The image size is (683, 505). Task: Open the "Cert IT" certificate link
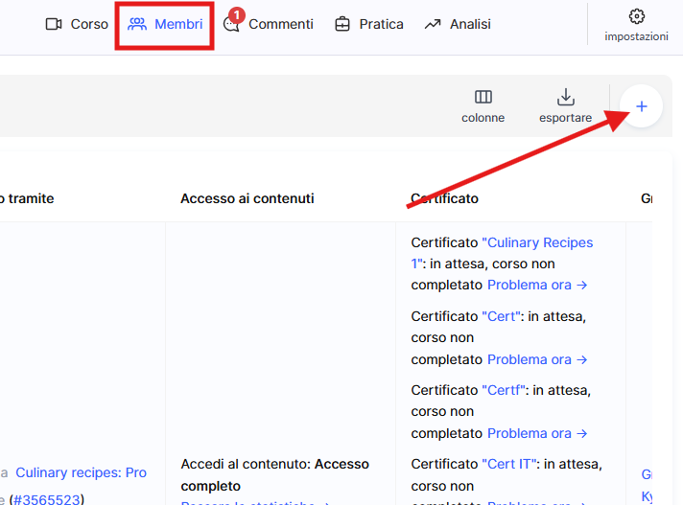(511, 464)
